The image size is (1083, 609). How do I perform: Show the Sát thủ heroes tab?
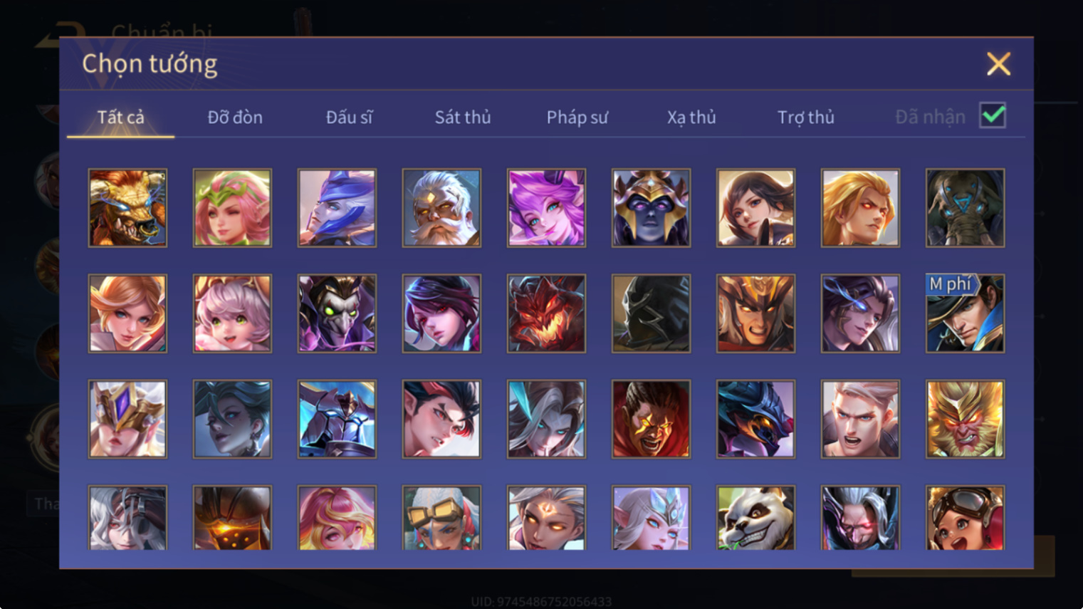coord(463,117)
